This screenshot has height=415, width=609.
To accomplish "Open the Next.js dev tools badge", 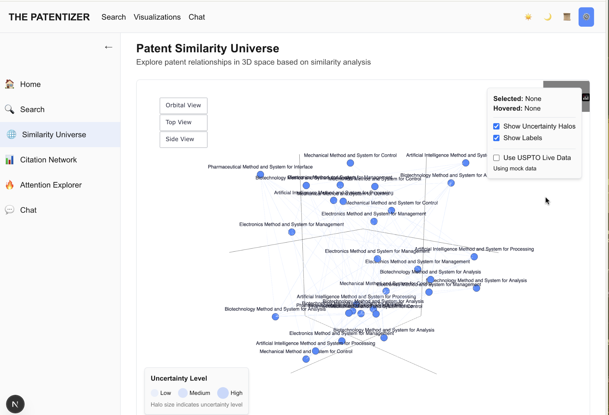I will coord(15,404).
